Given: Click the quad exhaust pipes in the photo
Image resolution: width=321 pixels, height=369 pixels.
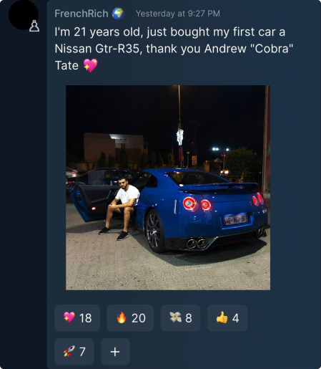Looking at the screenshot, I should [x=197, y=244].
